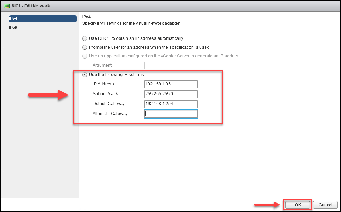Click the 'Default Gateway:' label
The image size is (341, 212).
click(x=109, y=104)
